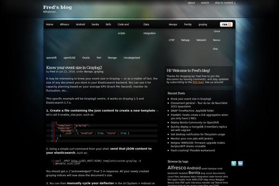
Task: Click the Recent Posts sidebar heading
Action: pyautogui.click(x=176, y=93)
